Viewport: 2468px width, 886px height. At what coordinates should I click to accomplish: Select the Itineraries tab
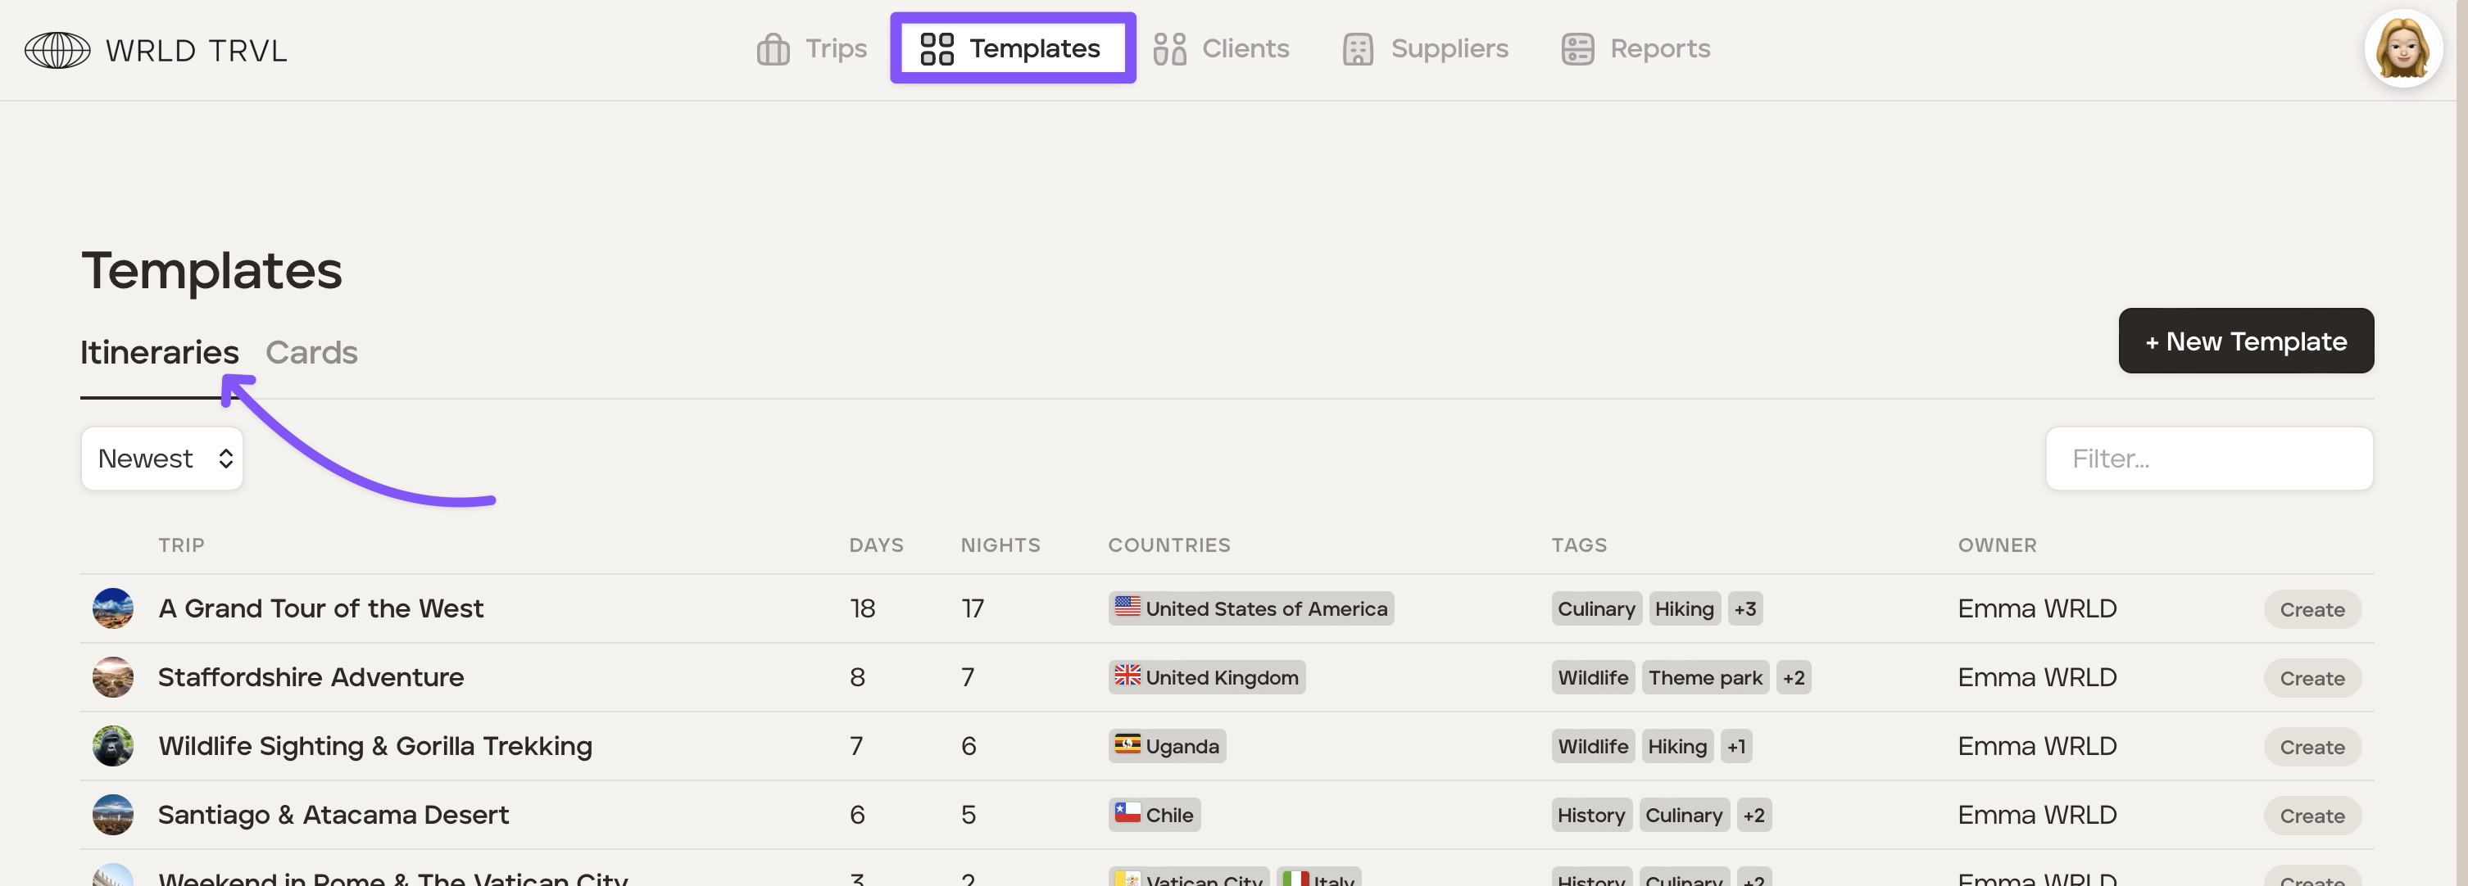point(159,352)
